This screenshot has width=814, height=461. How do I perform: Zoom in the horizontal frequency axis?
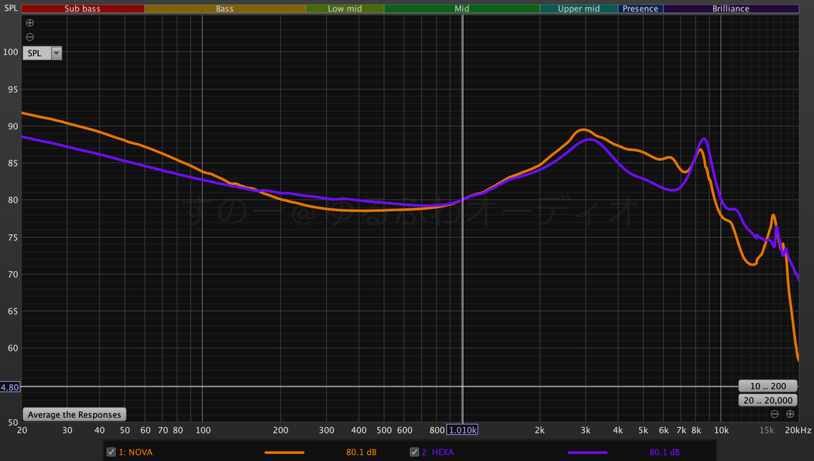790,414
